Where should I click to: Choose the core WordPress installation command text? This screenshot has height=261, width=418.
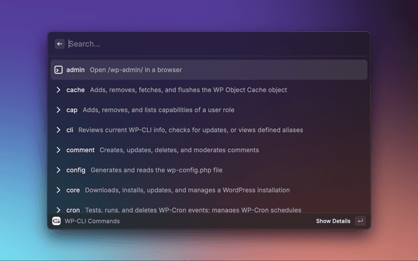[187, 191]
